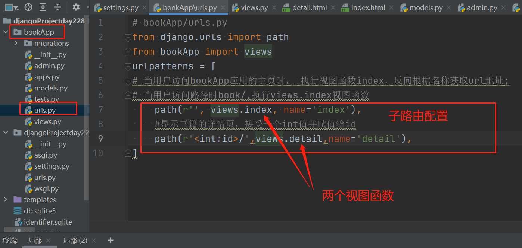Viewport: 522px width, 248px height.
Task: Click the word urlpatterns in the code
Action: coord(163,66)
